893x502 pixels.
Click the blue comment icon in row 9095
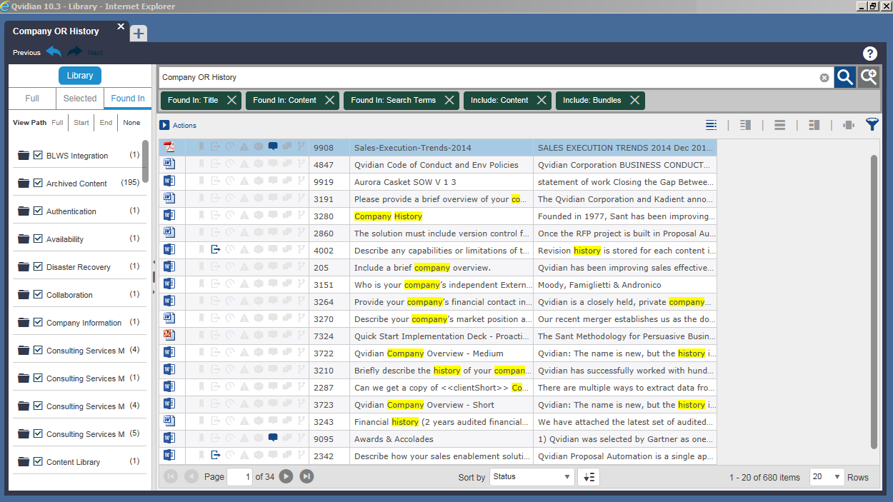[273, 438]
